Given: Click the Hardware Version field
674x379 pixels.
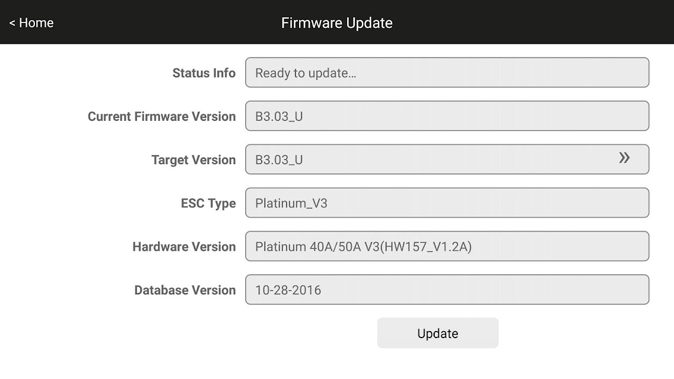Looking at the screenshot, I should [447, 246].
